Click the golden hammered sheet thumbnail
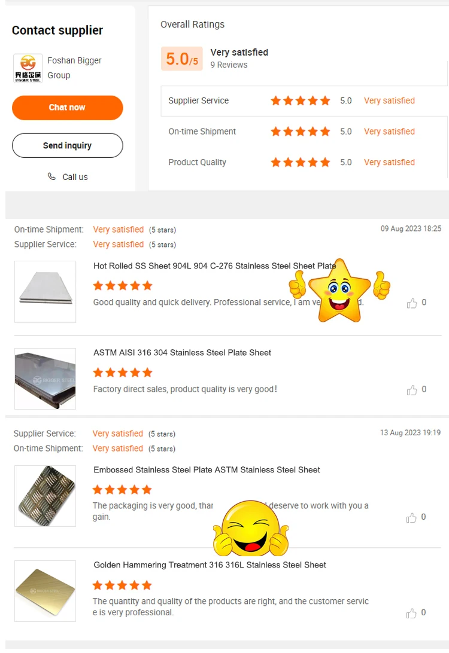This screenshot has height=653, width=449. pos(45,591)
